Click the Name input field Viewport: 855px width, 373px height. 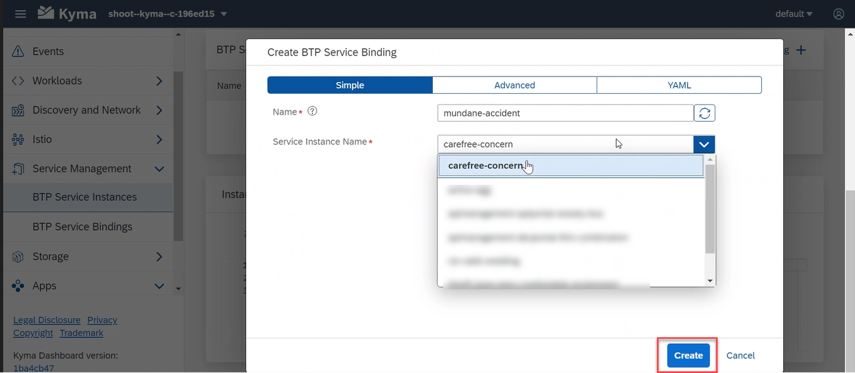[565, 113]
